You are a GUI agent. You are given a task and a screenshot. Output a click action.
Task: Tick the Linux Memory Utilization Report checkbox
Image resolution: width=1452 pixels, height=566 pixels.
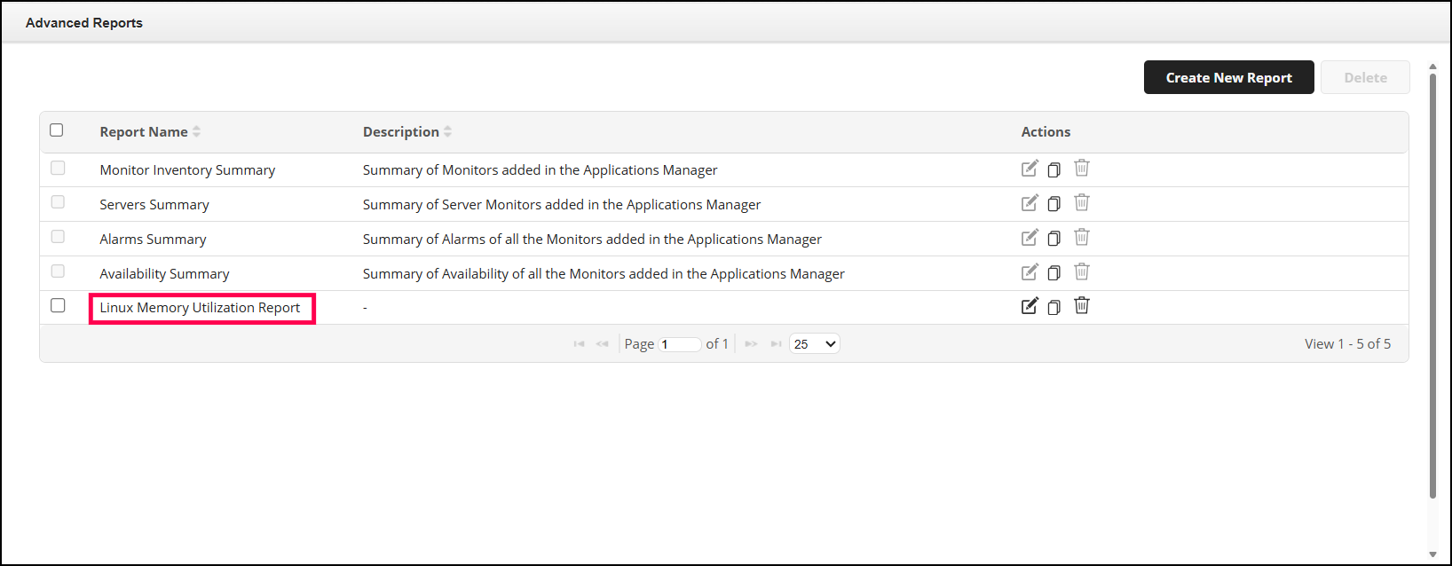click(x=58, y=305)
